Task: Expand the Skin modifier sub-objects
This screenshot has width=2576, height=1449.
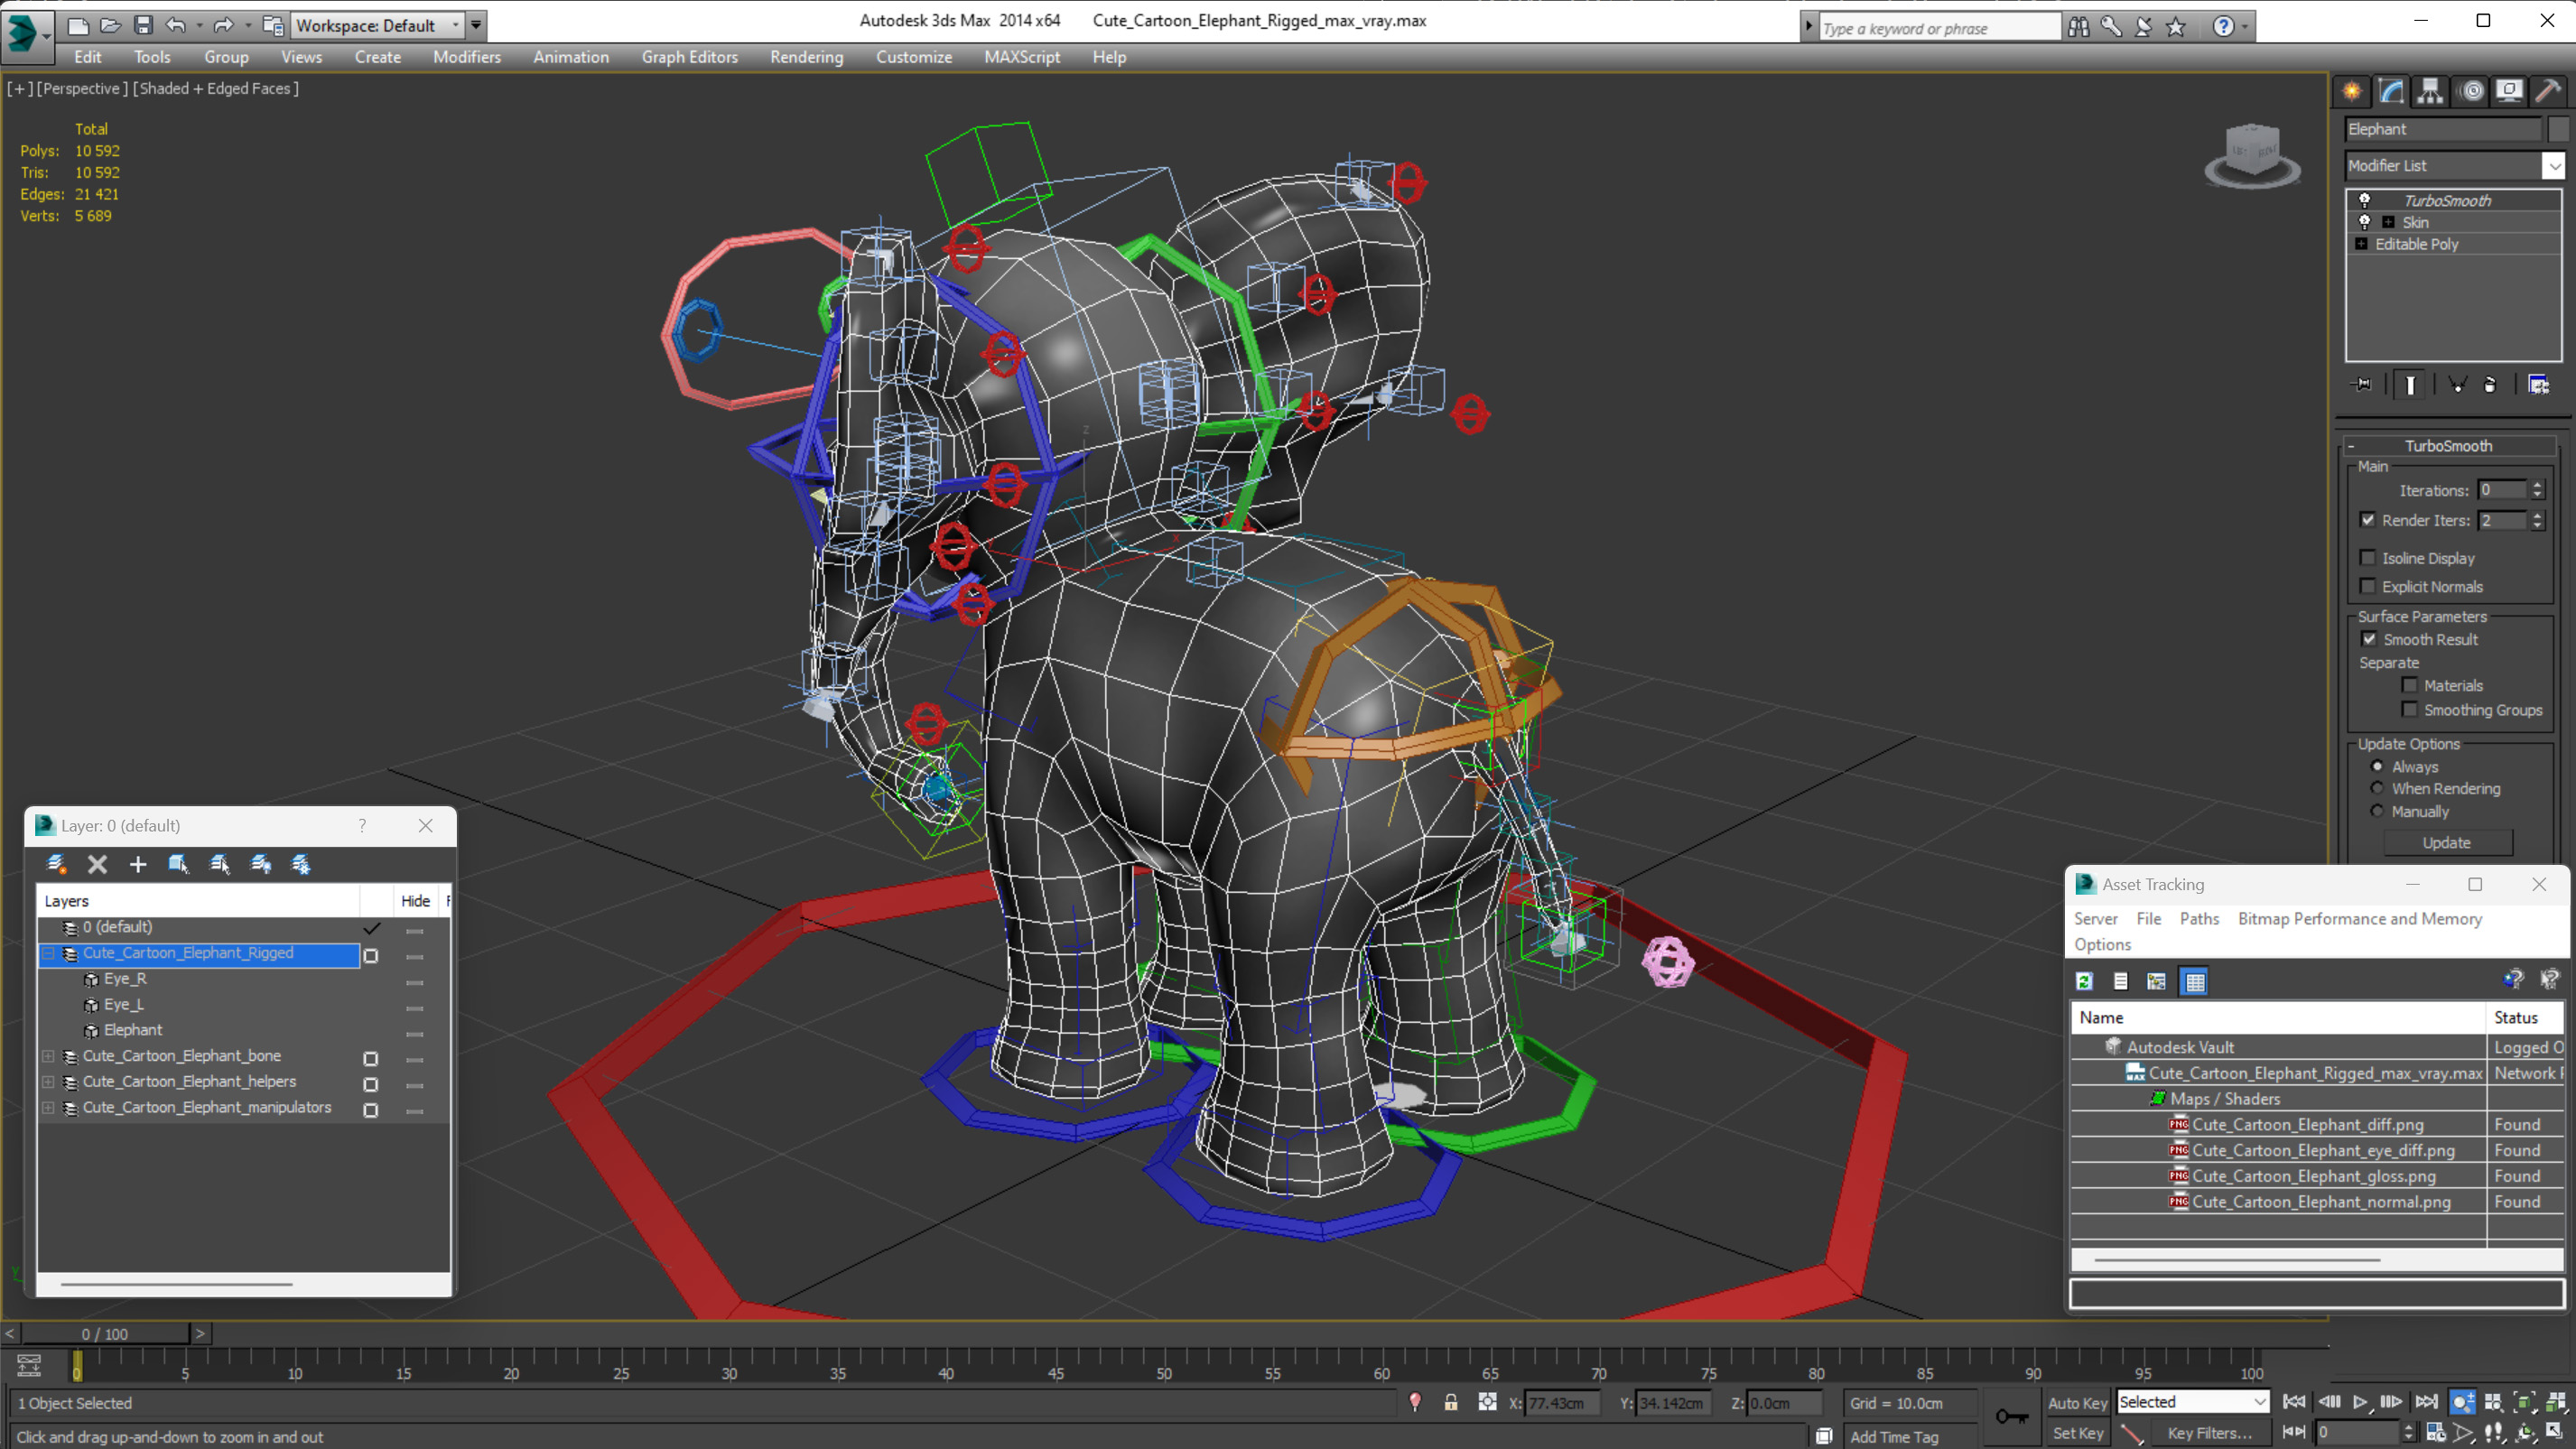Action: point(2388,222)
